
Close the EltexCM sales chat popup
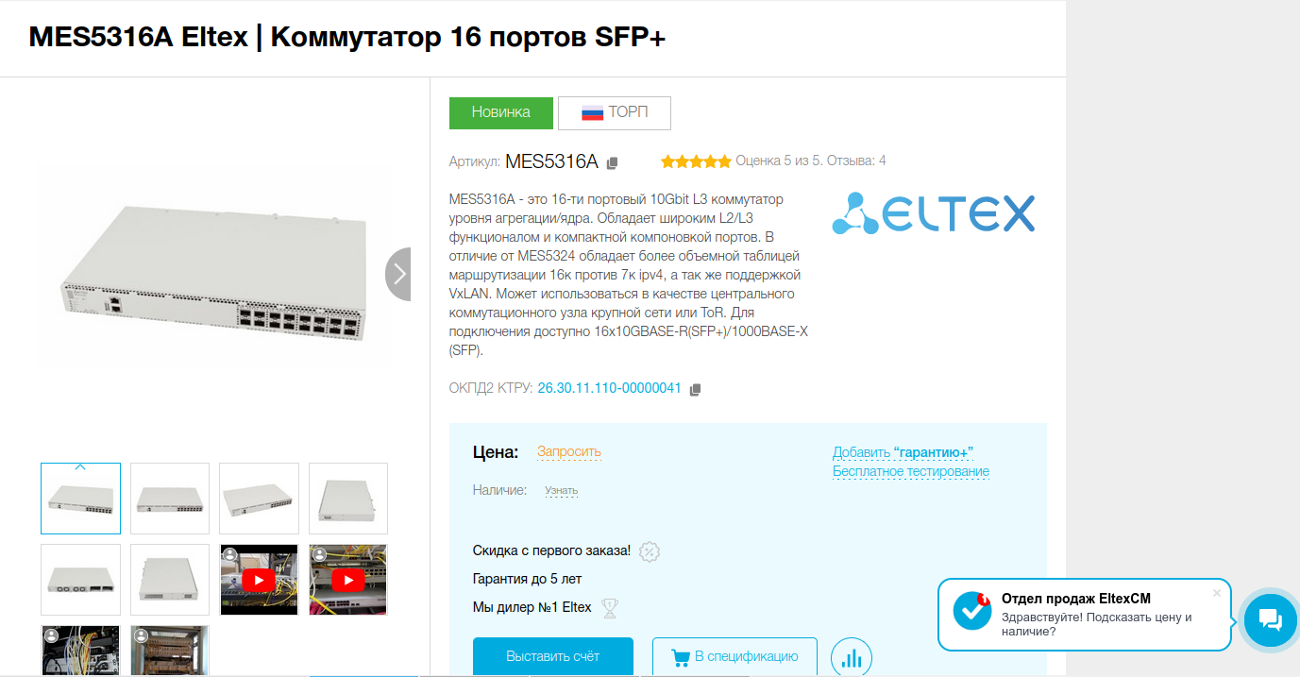point(1217,593)
